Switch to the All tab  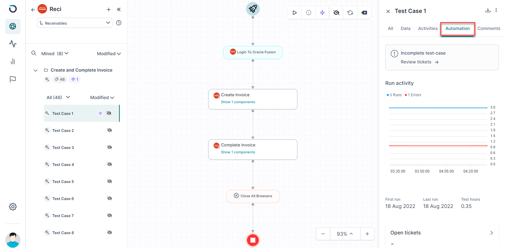tap(390, 28)
